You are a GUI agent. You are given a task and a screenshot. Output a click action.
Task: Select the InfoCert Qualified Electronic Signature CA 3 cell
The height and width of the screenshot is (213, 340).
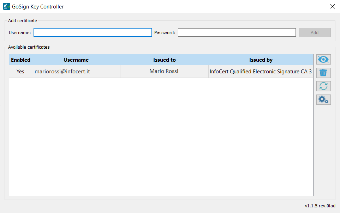pyautogui.click(x=261, y=71)
